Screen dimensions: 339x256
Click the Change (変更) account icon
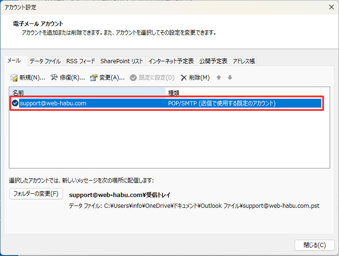[x=93, y=78]
